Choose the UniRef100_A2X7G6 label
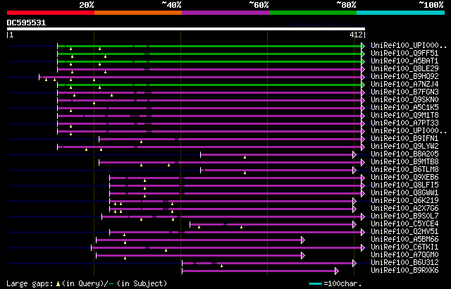This screenshot has height=289, width=451. click(x=404, y=209)
